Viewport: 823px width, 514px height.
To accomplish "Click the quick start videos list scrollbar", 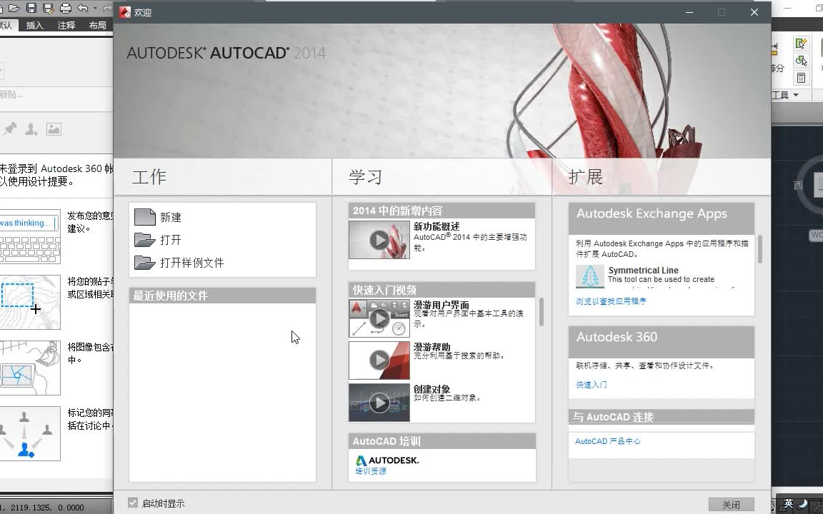I will (x=542, y=312).
